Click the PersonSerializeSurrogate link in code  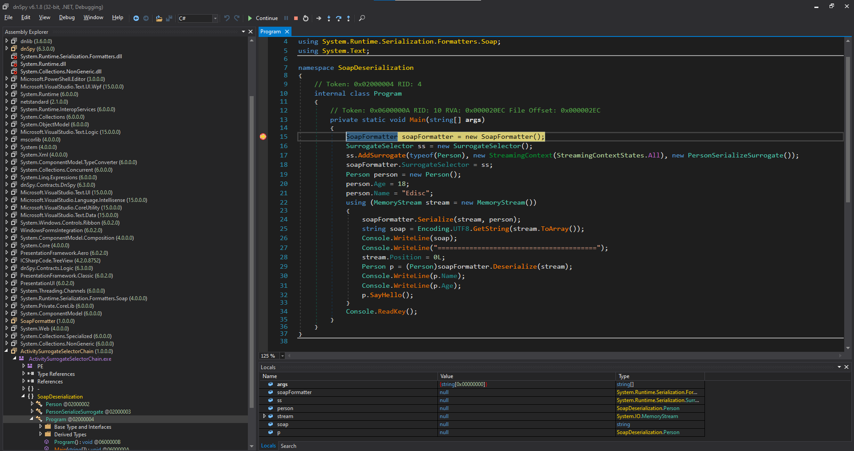point(735,155)
